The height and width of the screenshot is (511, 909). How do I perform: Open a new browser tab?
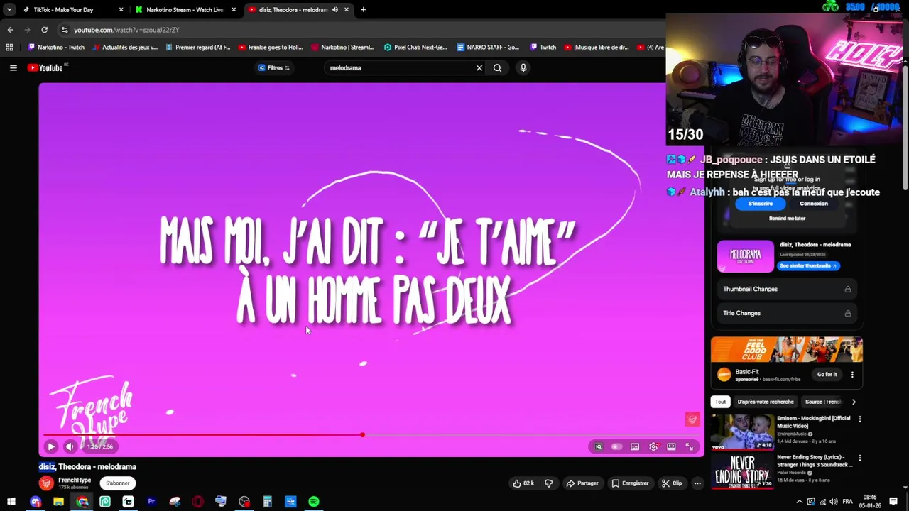(363, 9)
